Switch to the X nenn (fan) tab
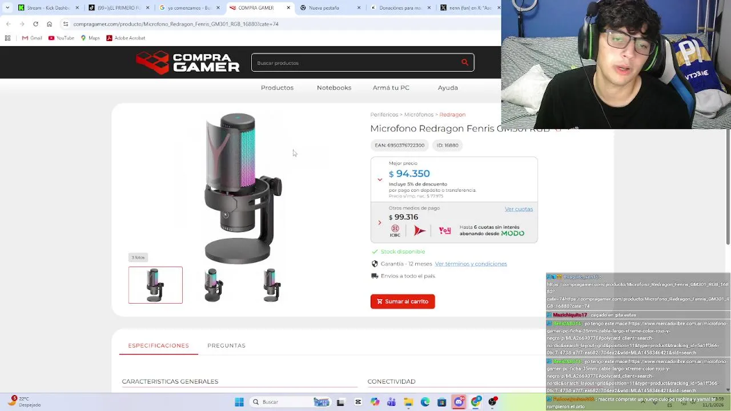The image size is (731, 411). 469,8
